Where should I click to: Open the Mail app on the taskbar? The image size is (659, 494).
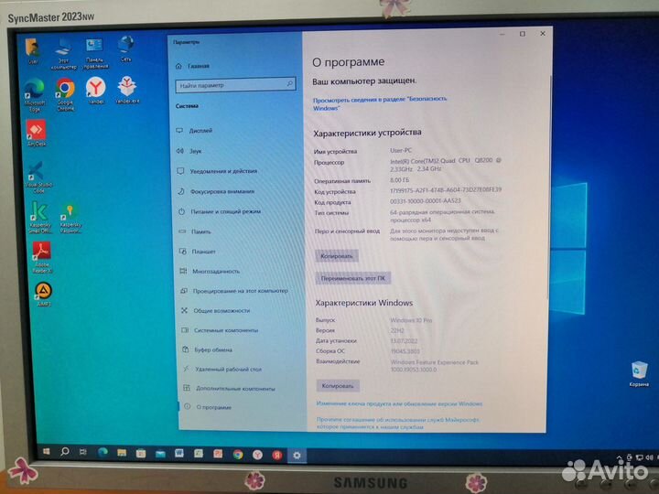[x=160, y=454]
